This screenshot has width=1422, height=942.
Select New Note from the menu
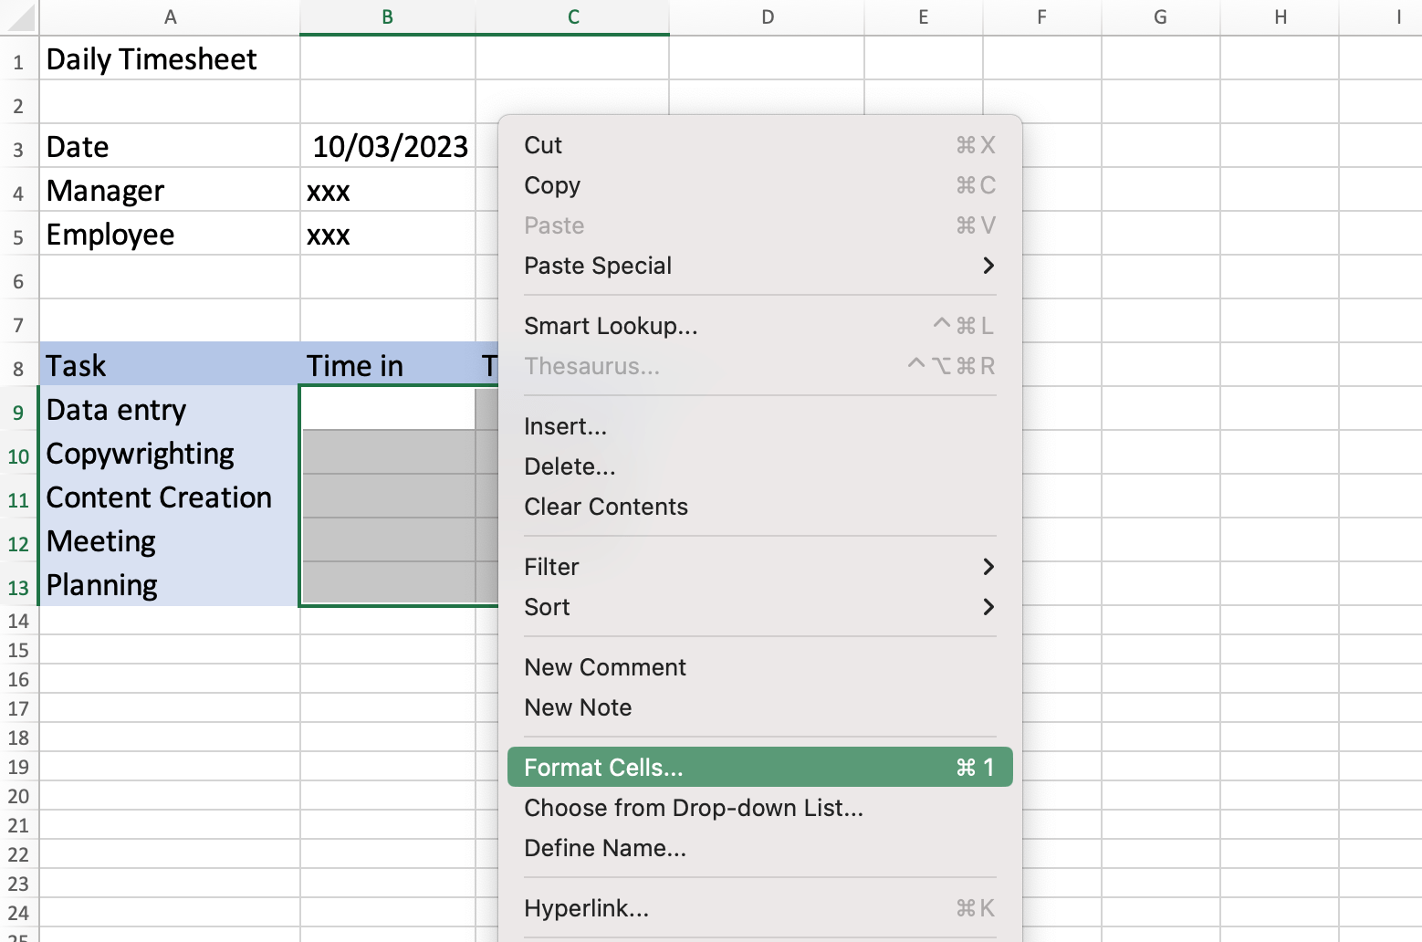tap(578, 707)
